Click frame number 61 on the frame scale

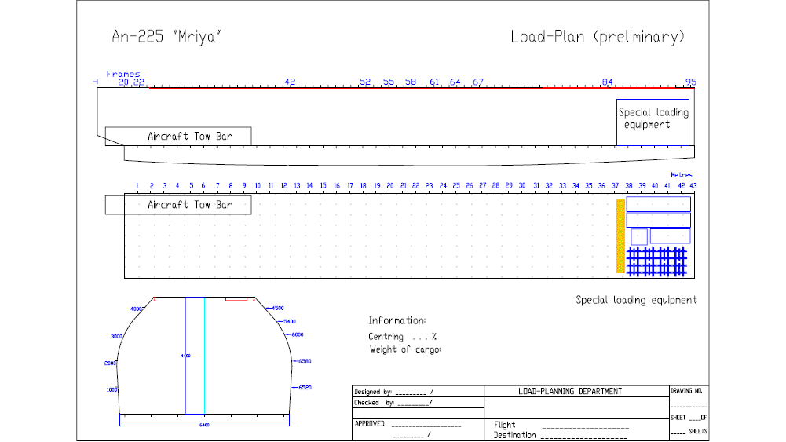pyautogui.click(x=434, y=82)
